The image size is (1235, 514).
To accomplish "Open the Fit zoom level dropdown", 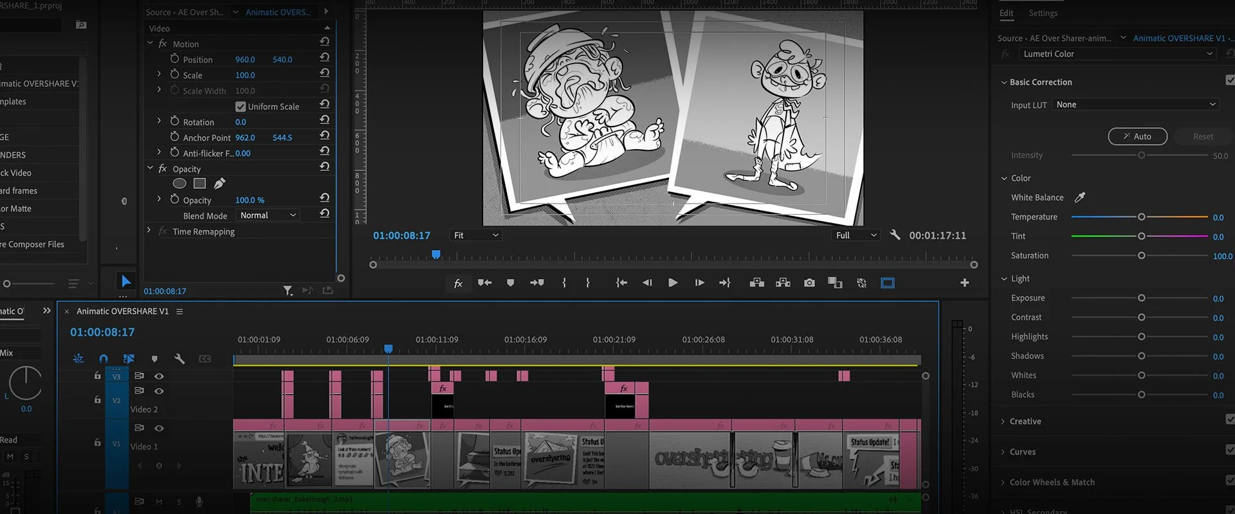I will [476, 235].
